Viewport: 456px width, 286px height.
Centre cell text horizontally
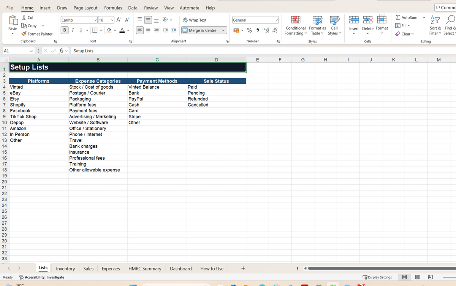point(148,30)
